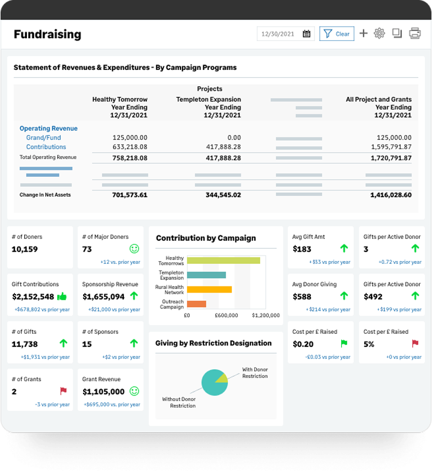This screenshot has height=471, width=432.
Task: Click the 758,218.08 total revenue cell
Action: click(x=130, y=158)
